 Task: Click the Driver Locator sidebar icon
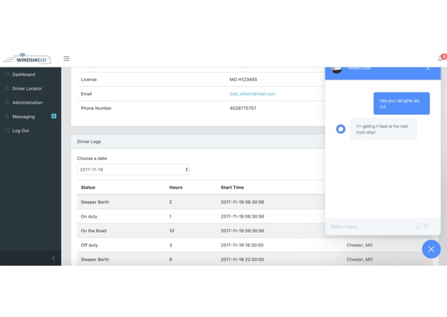pyautogui.click(x=7, y=89)
